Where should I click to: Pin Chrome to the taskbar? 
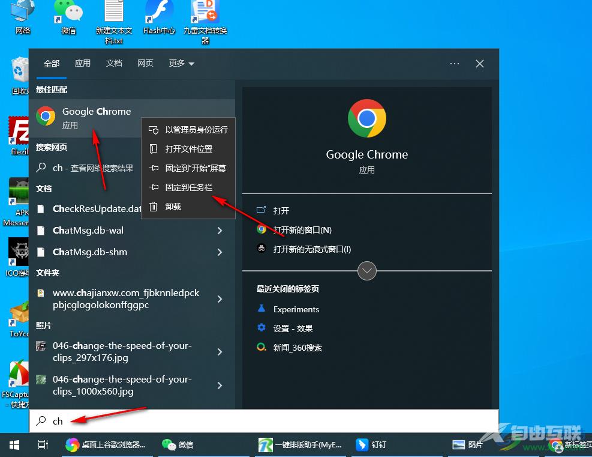pos(188,187)
